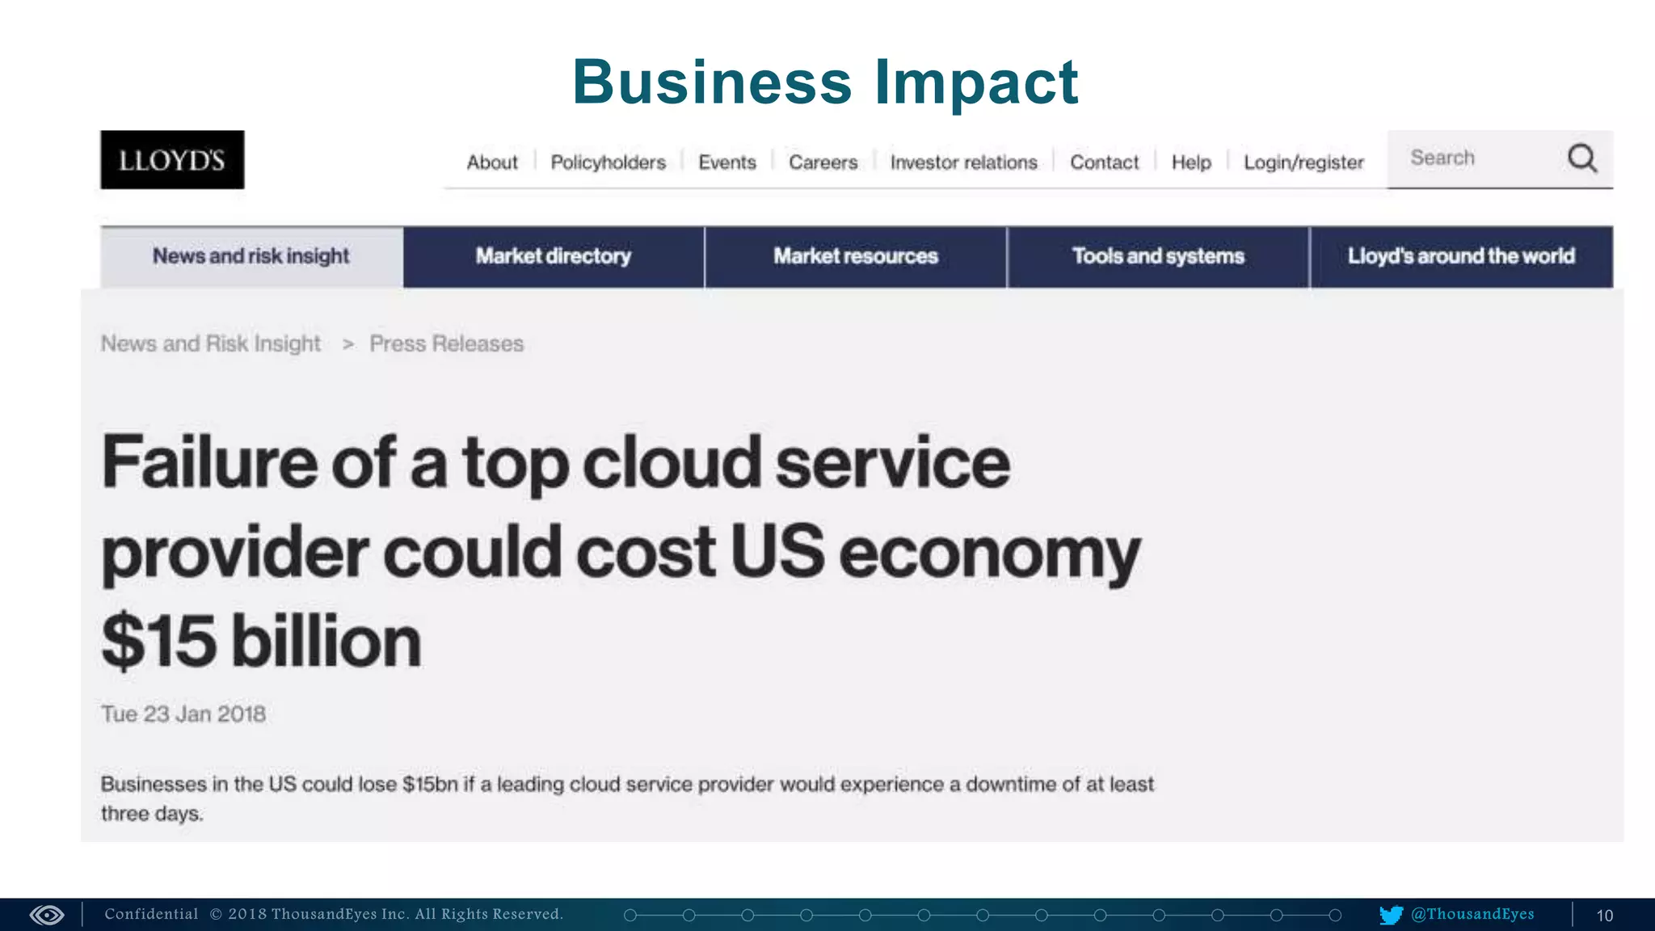Click the ThousandEyes eye logo in footer
Viewport: 1655px width, 931px height.
coord(47,915)
